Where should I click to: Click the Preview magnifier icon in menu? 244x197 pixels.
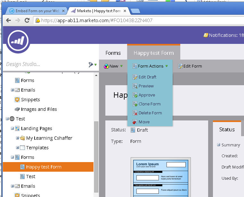[135, 86]
